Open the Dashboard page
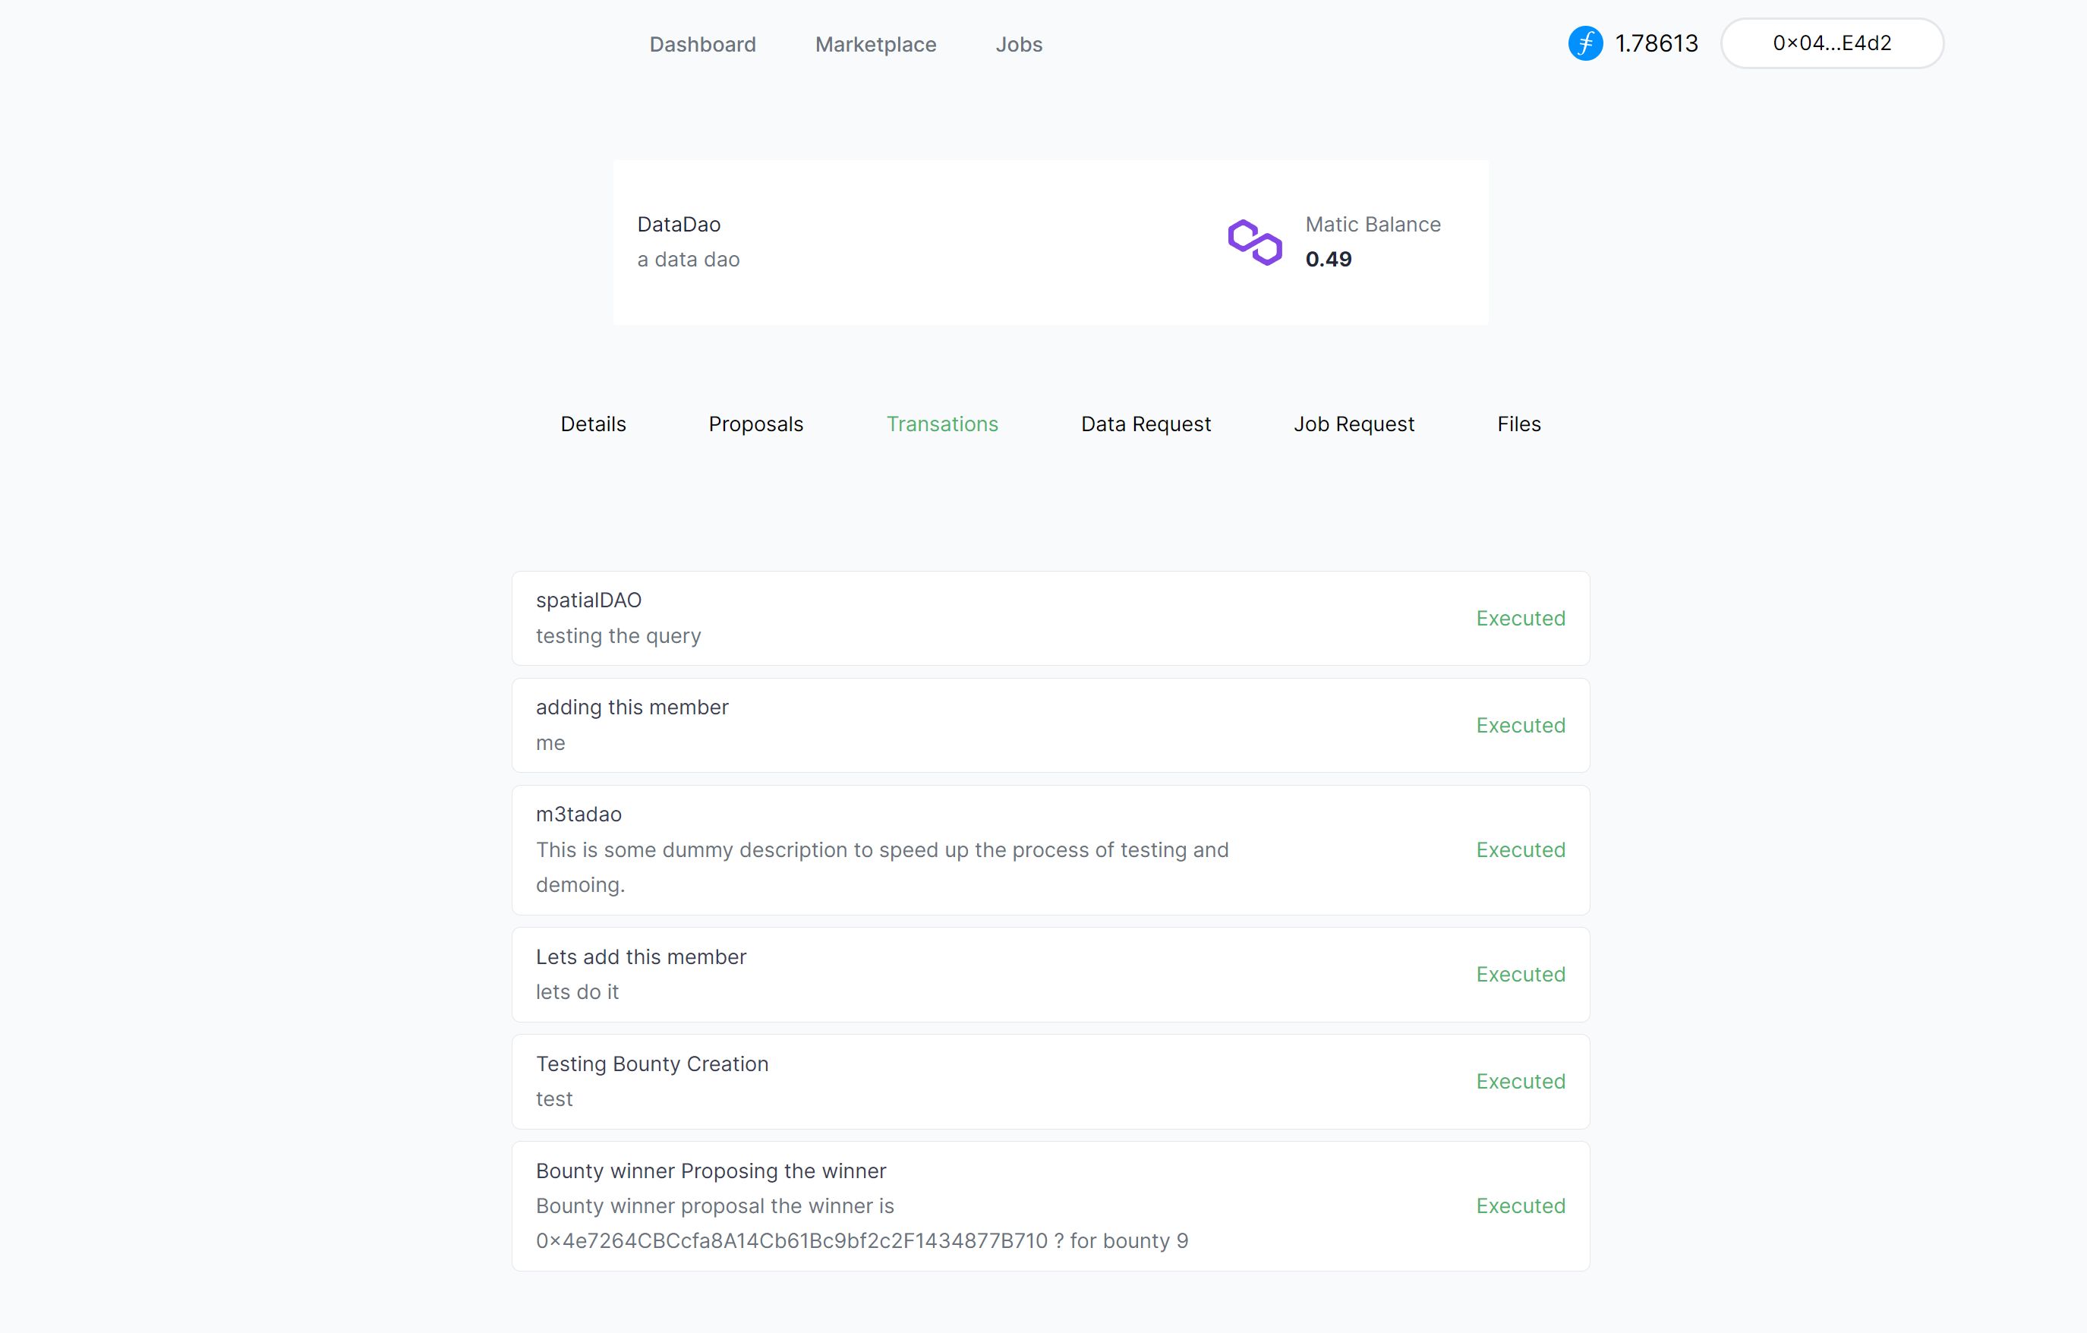 point(702,44)
